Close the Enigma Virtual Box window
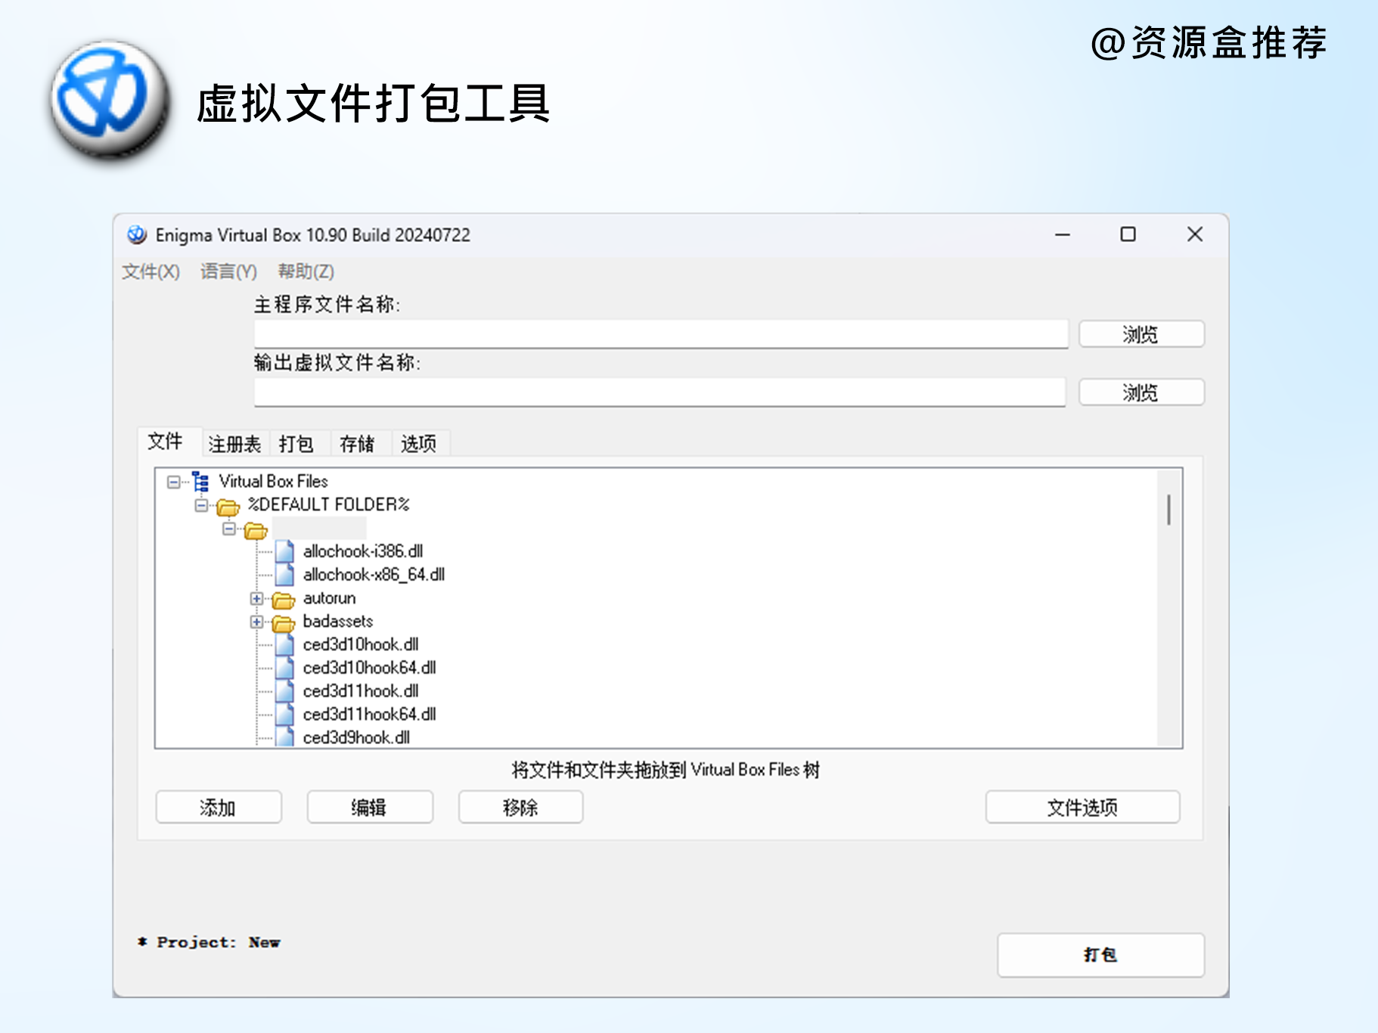Image resolution: width=1378 pixels, height=1033 pixels. tap(1195, 235)
